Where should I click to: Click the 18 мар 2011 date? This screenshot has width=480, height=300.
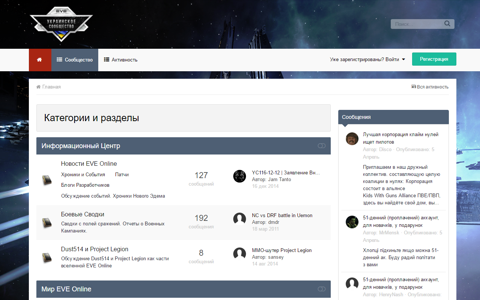click(x=265, y=229)
